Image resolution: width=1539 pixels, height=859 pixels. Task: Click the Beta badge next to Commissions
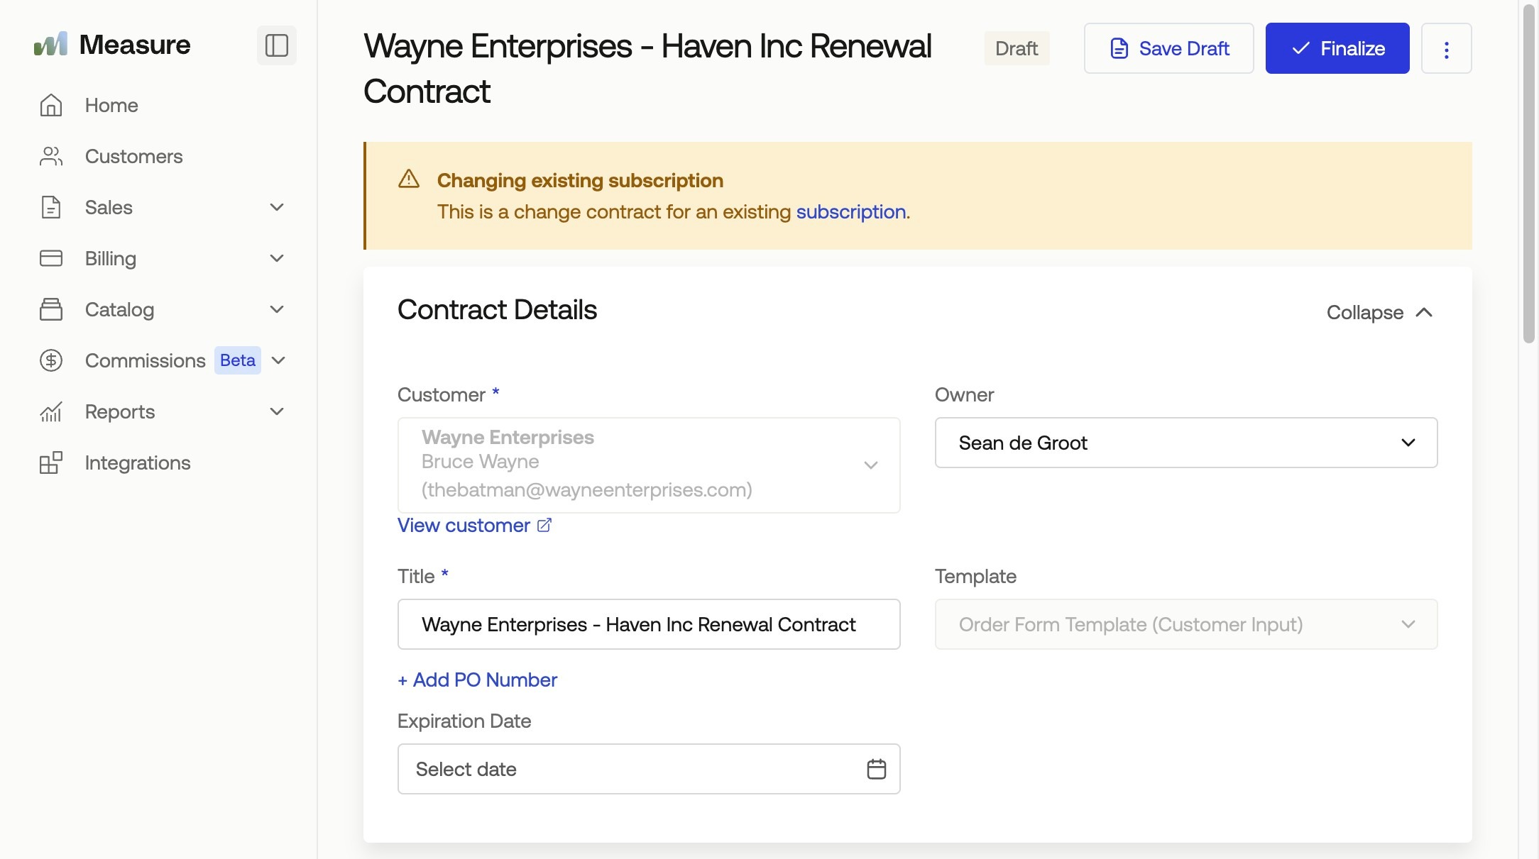(238, 360)
